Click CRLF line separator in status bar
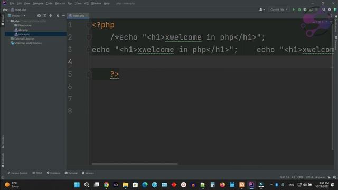Image resolution: width=338 pixels, height=190 pixels. pyautogui.click(x=300, y=177)
